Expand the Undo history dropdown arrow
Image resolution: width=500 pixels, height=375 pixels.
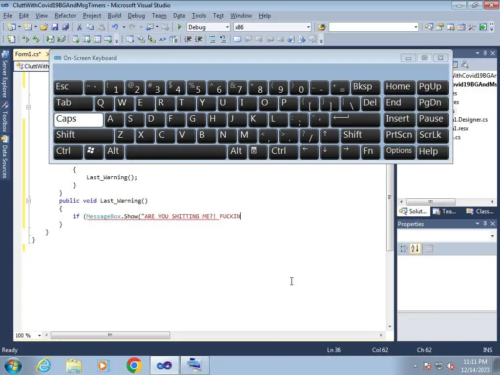[124, 27]
